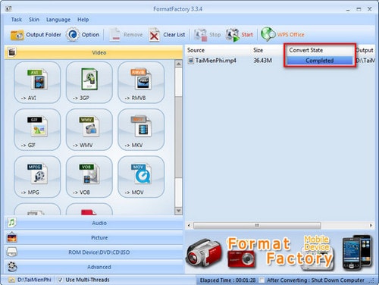The height and width of the screenshot is (285, 379).
Task: Open the Help menu
Action: (x=83, y=20)
